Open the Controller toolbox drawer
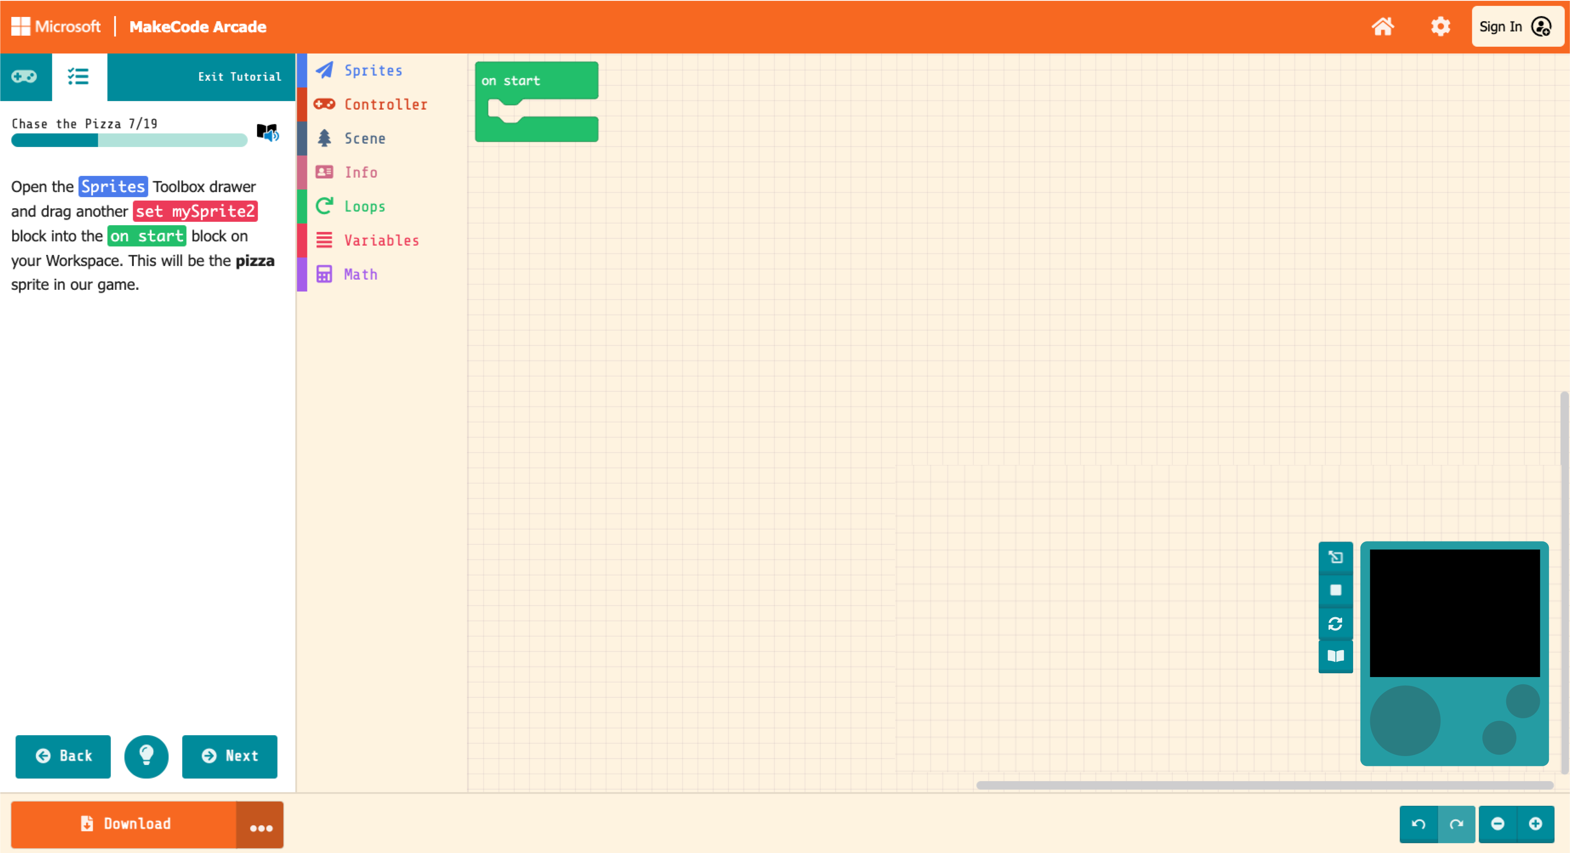The image size is (1570, 853). [385, 104]
